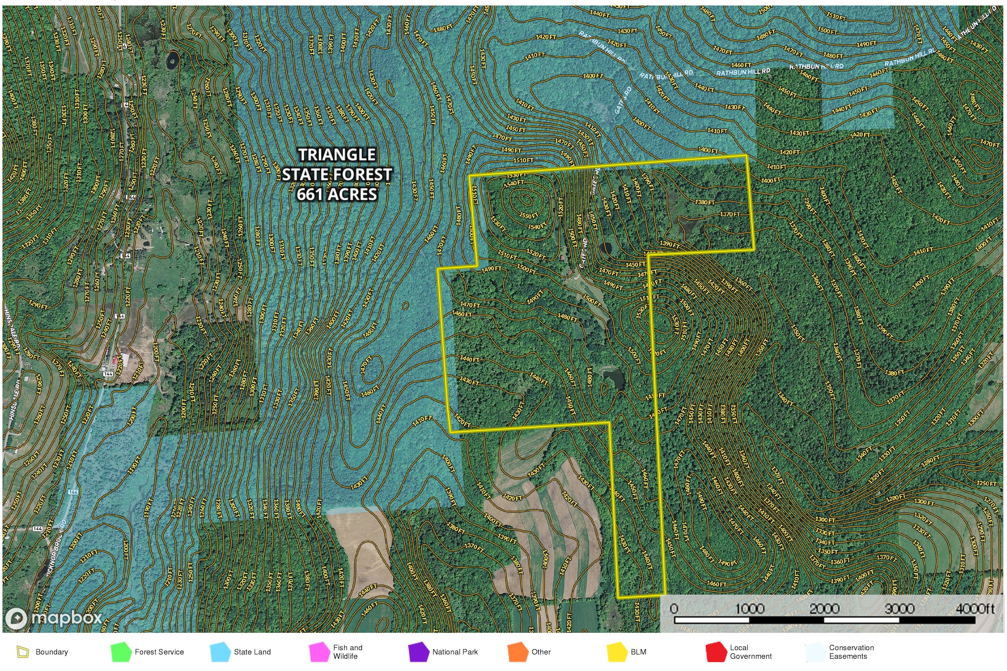Viewport: 1007px width, 671px height.
Task: Click the State Land legend text
Action: tap(252, 652)
